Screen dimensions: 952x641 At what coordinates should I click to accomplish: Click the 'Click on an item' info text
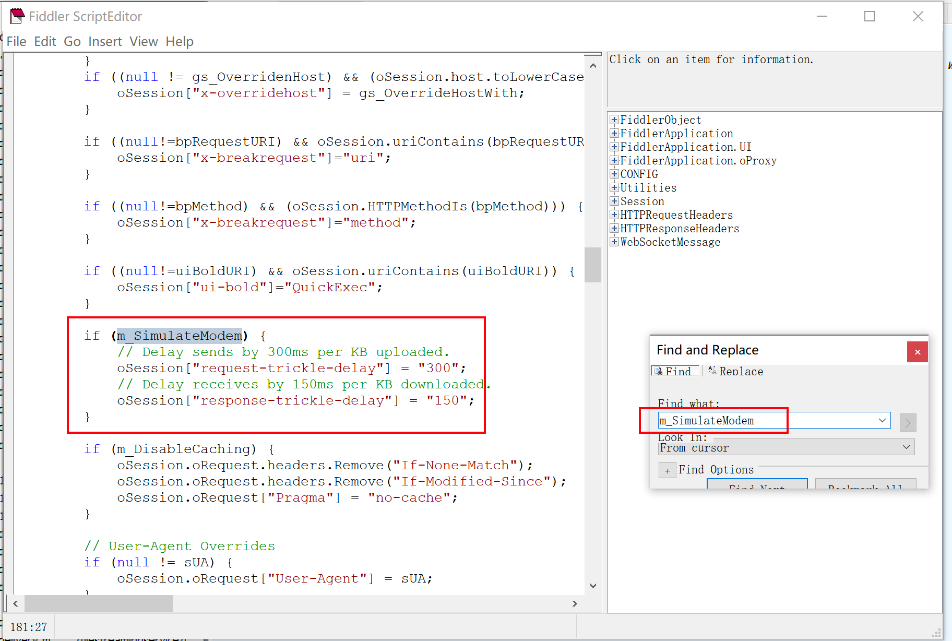tap(711, 60)
